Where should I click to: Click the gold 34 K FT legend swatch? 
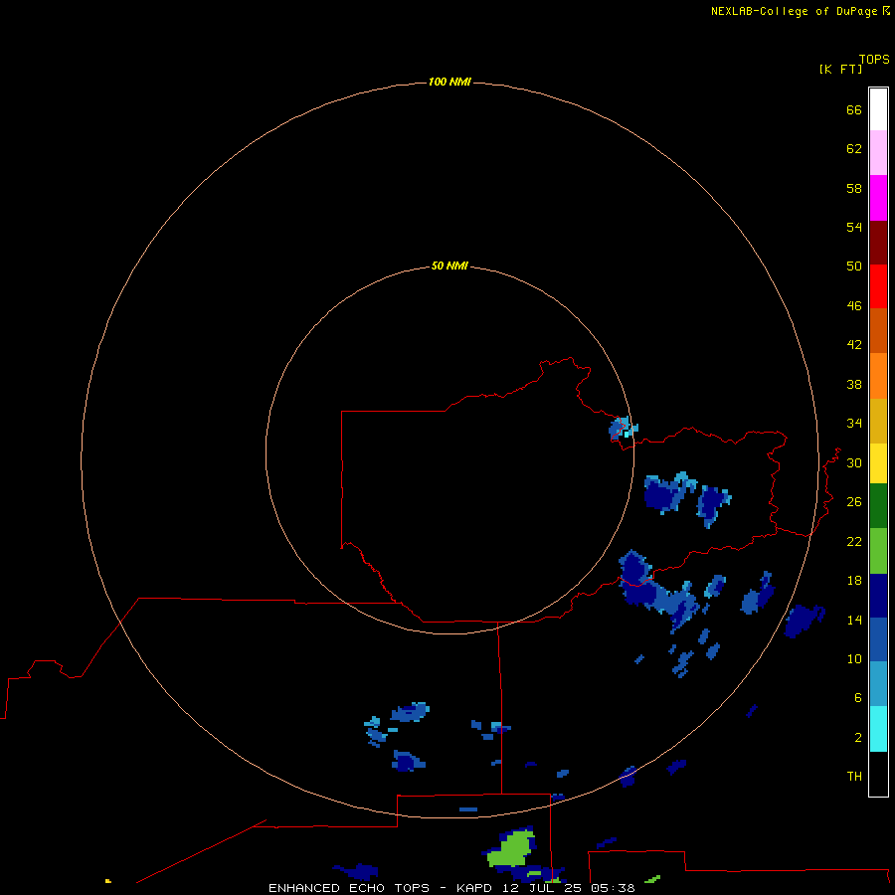tap(878, 421)
